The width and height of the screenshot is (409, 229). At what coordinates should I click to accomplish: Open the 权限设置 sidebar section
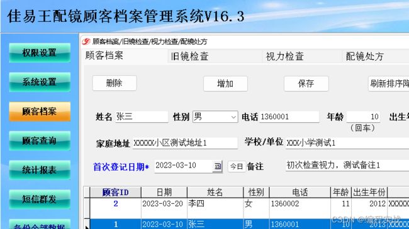tap(40, 53)
